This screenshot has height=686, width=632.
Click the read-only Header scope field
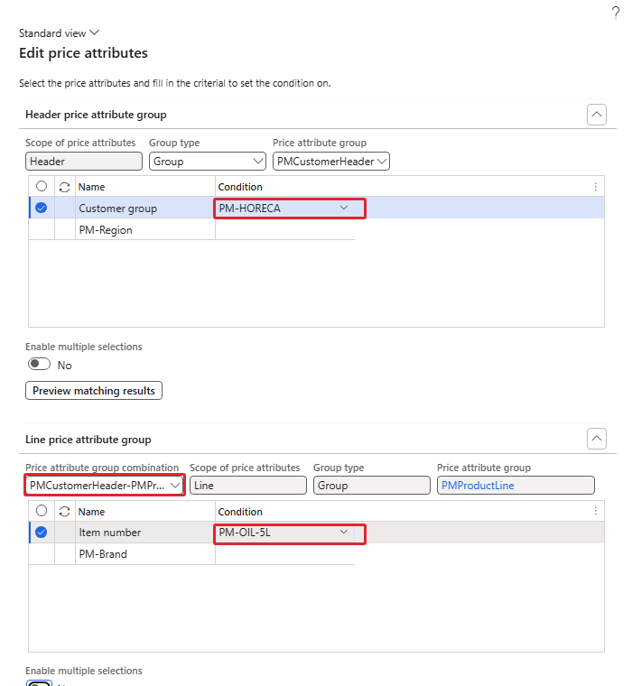[x=84, y=162]
